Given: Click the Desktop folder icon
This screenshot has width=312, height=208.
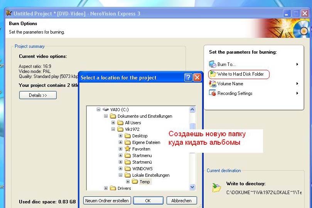Looking at the screenshot, I should coord(128,136).
